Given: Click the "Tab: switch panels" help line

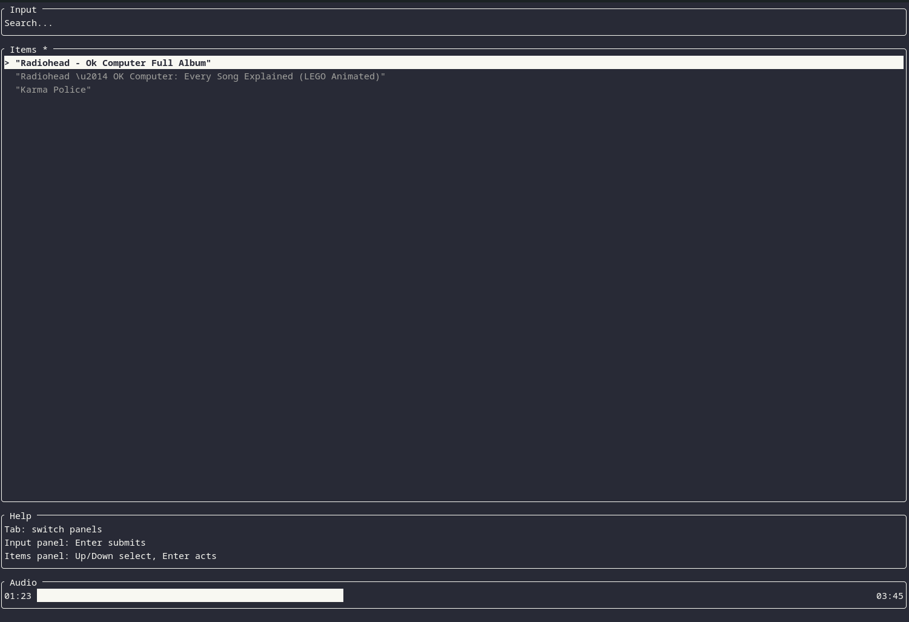Looking at the screenshot, I should [53, 529].
